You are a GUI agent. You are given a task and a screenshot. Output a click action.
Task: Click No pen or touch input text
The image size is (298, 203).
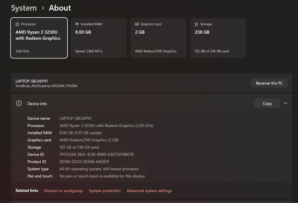click(x=102, y=176)
